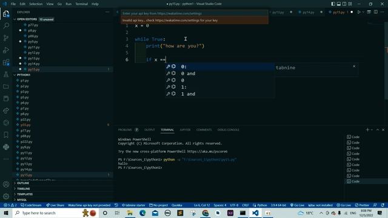Open the Selection menu

36,4
